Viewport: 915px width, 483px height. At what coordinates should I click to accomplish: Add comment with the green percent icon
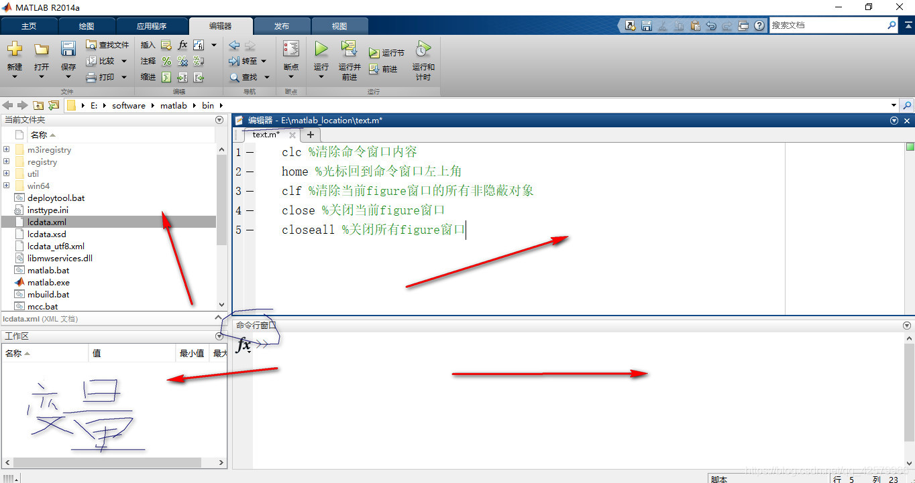pyautogui.click(x=166, y=61)
